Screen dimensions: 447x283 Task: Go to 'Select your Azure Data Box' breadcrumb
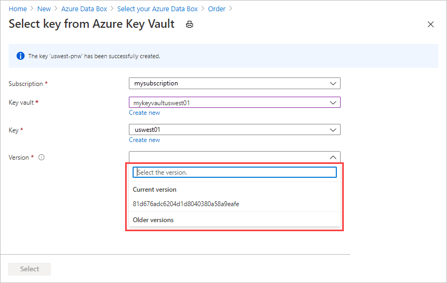click(158, 9)
